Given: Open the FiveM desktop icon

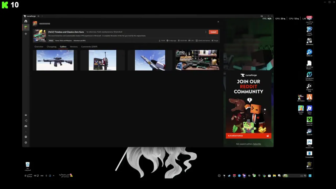Looking at the screenshot, I should tap(309, 98).
